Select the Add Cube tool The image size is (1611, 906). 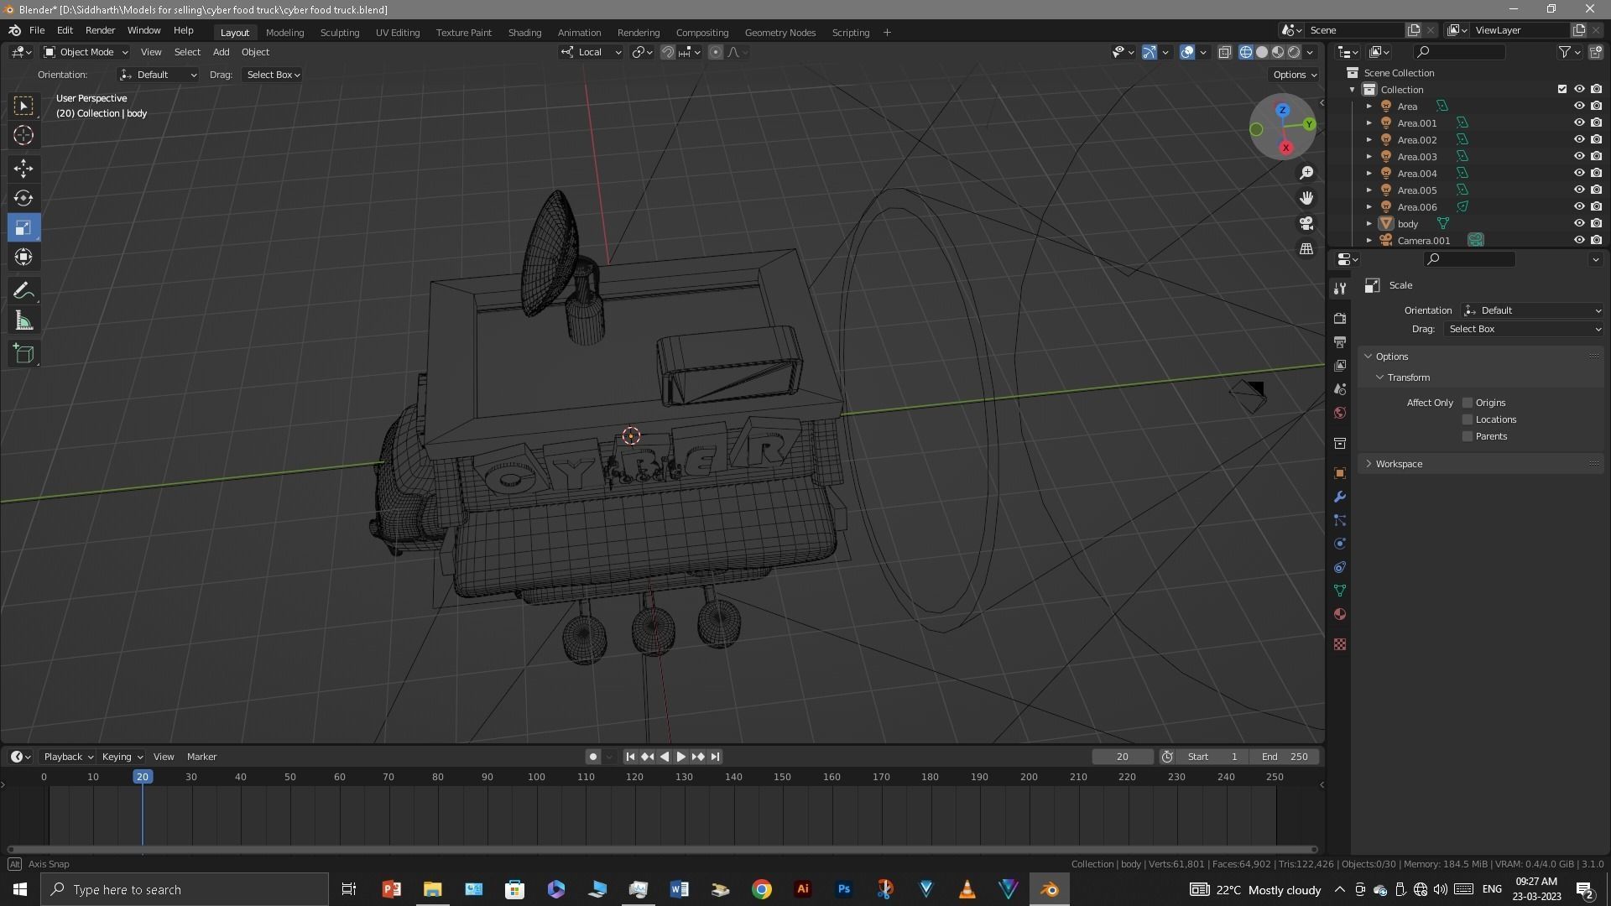23,354
